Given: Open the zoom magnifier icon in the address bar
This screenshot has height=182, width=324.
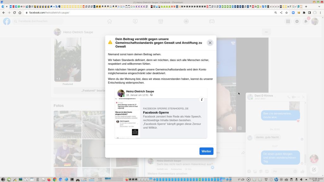Looking at the screenshot, I should tap(276, 13).
